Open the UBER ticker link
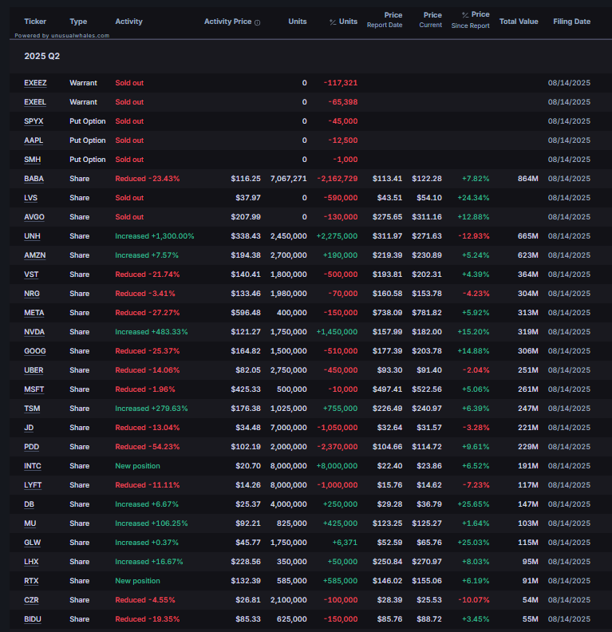Viewport: 612px width, 632px height. [34, 370]
